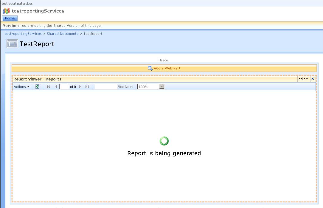Click the testreportingServices site logo icon
This screenshot has width=323, height=208.
(6, 11)
